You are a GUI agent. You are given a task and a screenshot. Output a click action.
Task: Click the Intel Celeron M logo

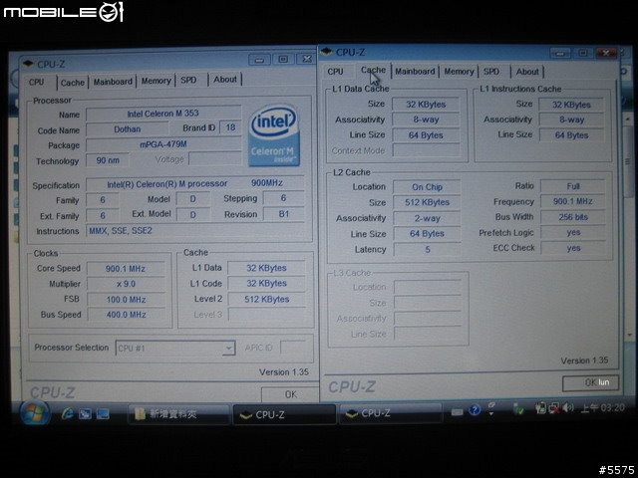(x=274, y=135)
